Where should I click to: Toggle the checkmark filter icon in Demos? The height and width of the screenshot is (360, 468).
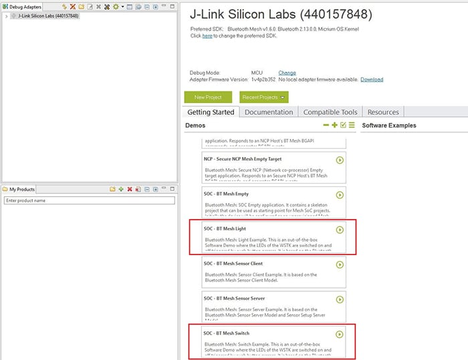[x=343, y=126]
